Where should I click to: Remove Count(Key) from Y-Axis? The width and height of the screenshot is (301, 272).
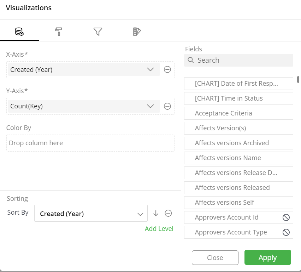click(x=167, y=106)
